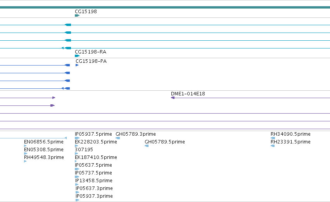Screen dimensions: 330x202
Task: Open the CG15198-RA transcript label
Action: click(x=90, y=52)
